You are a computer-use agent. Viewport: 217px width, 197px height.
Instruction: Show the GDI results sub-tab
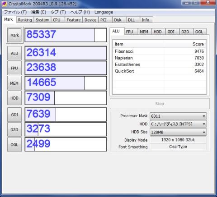[x=172, y=32]
